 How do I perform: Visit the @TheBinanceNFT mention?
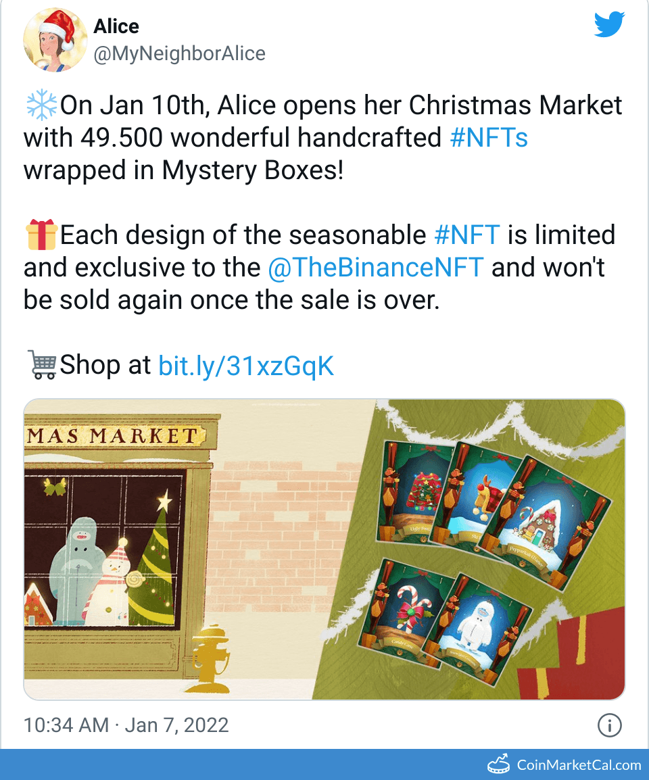(376, 268)
